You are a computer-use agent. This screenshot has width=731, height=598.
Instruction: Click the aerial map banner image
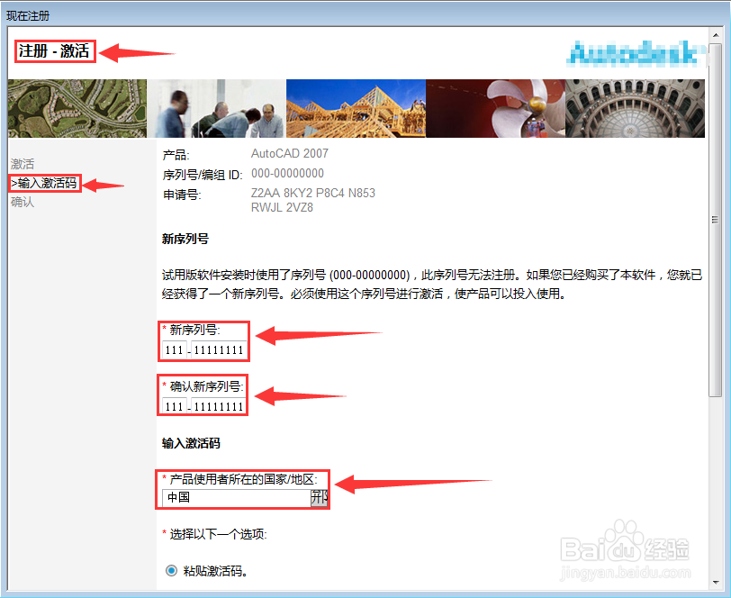77,108
